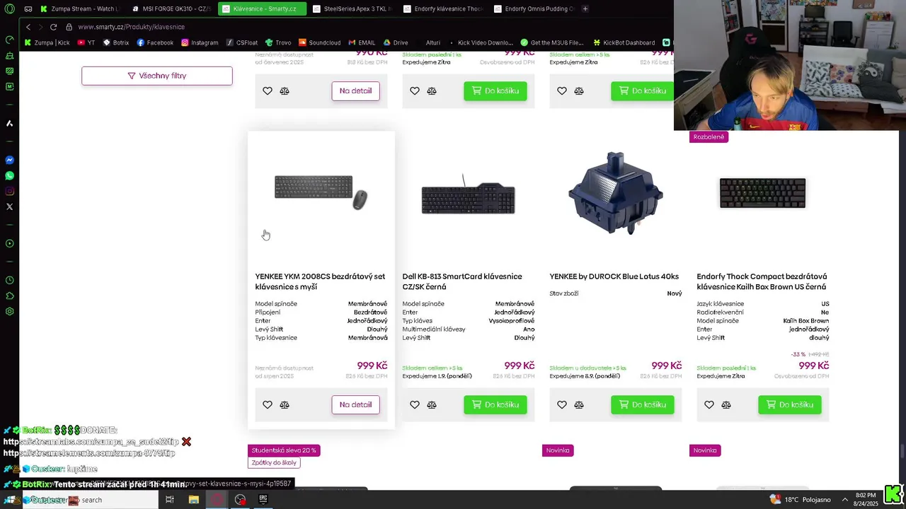Click Dell KB-813 keyboard product image
906x509 pixels.
[x=468, y=196]
